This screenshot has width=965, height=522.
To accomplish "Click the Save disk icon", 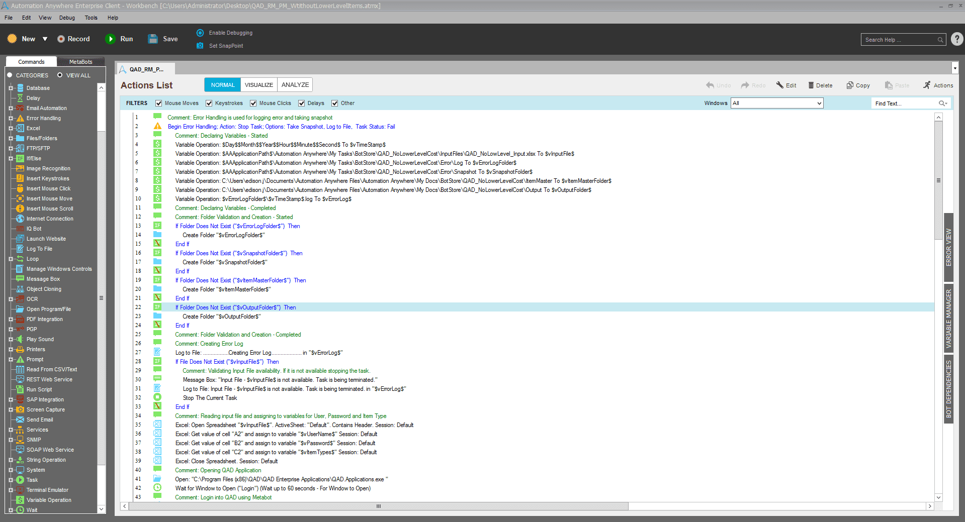I will (153, 39).
